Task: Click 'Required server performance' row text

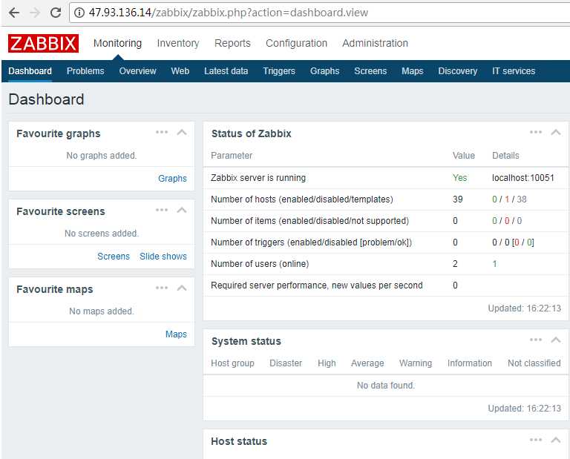Action: point(317,285)
